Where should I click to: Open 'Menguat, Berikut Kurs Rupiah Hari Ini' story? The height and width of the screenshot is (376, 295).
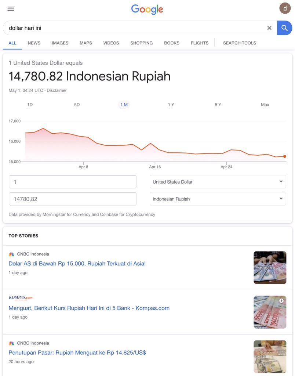point(89,308)
